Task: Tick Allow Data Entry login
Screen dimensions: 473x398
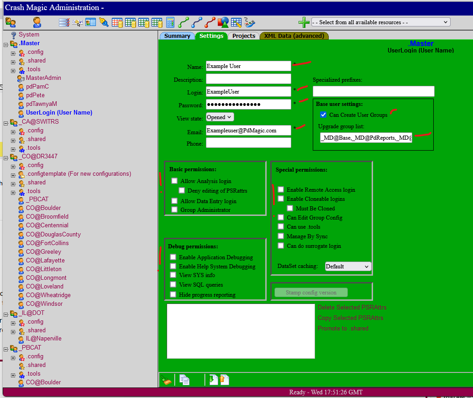Action: 174,200
